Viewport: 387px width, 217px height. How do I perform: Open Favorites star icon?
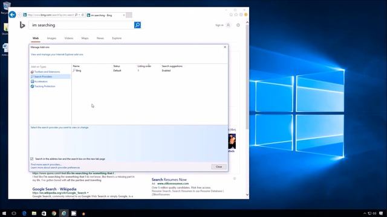pos(236,14)
